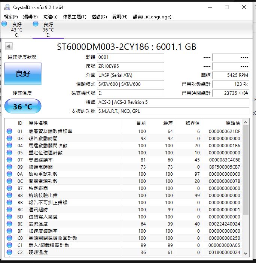Image resolution: width=256 pixels, height=263 pixels.
Task: Click raw value 001800000024
Action: tap(225, 252)
